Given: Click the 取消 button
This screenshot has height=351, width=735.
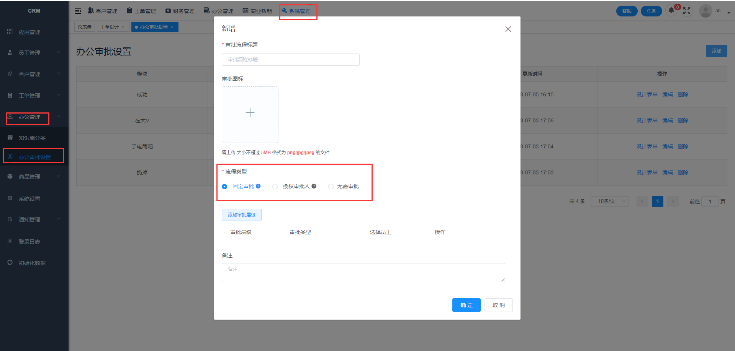Looking at the screenshot, I should [499, 305].
